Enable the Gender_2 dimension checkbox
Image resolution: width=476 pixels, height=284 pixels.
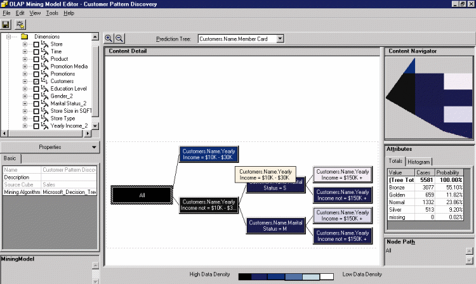click(36, 96)
